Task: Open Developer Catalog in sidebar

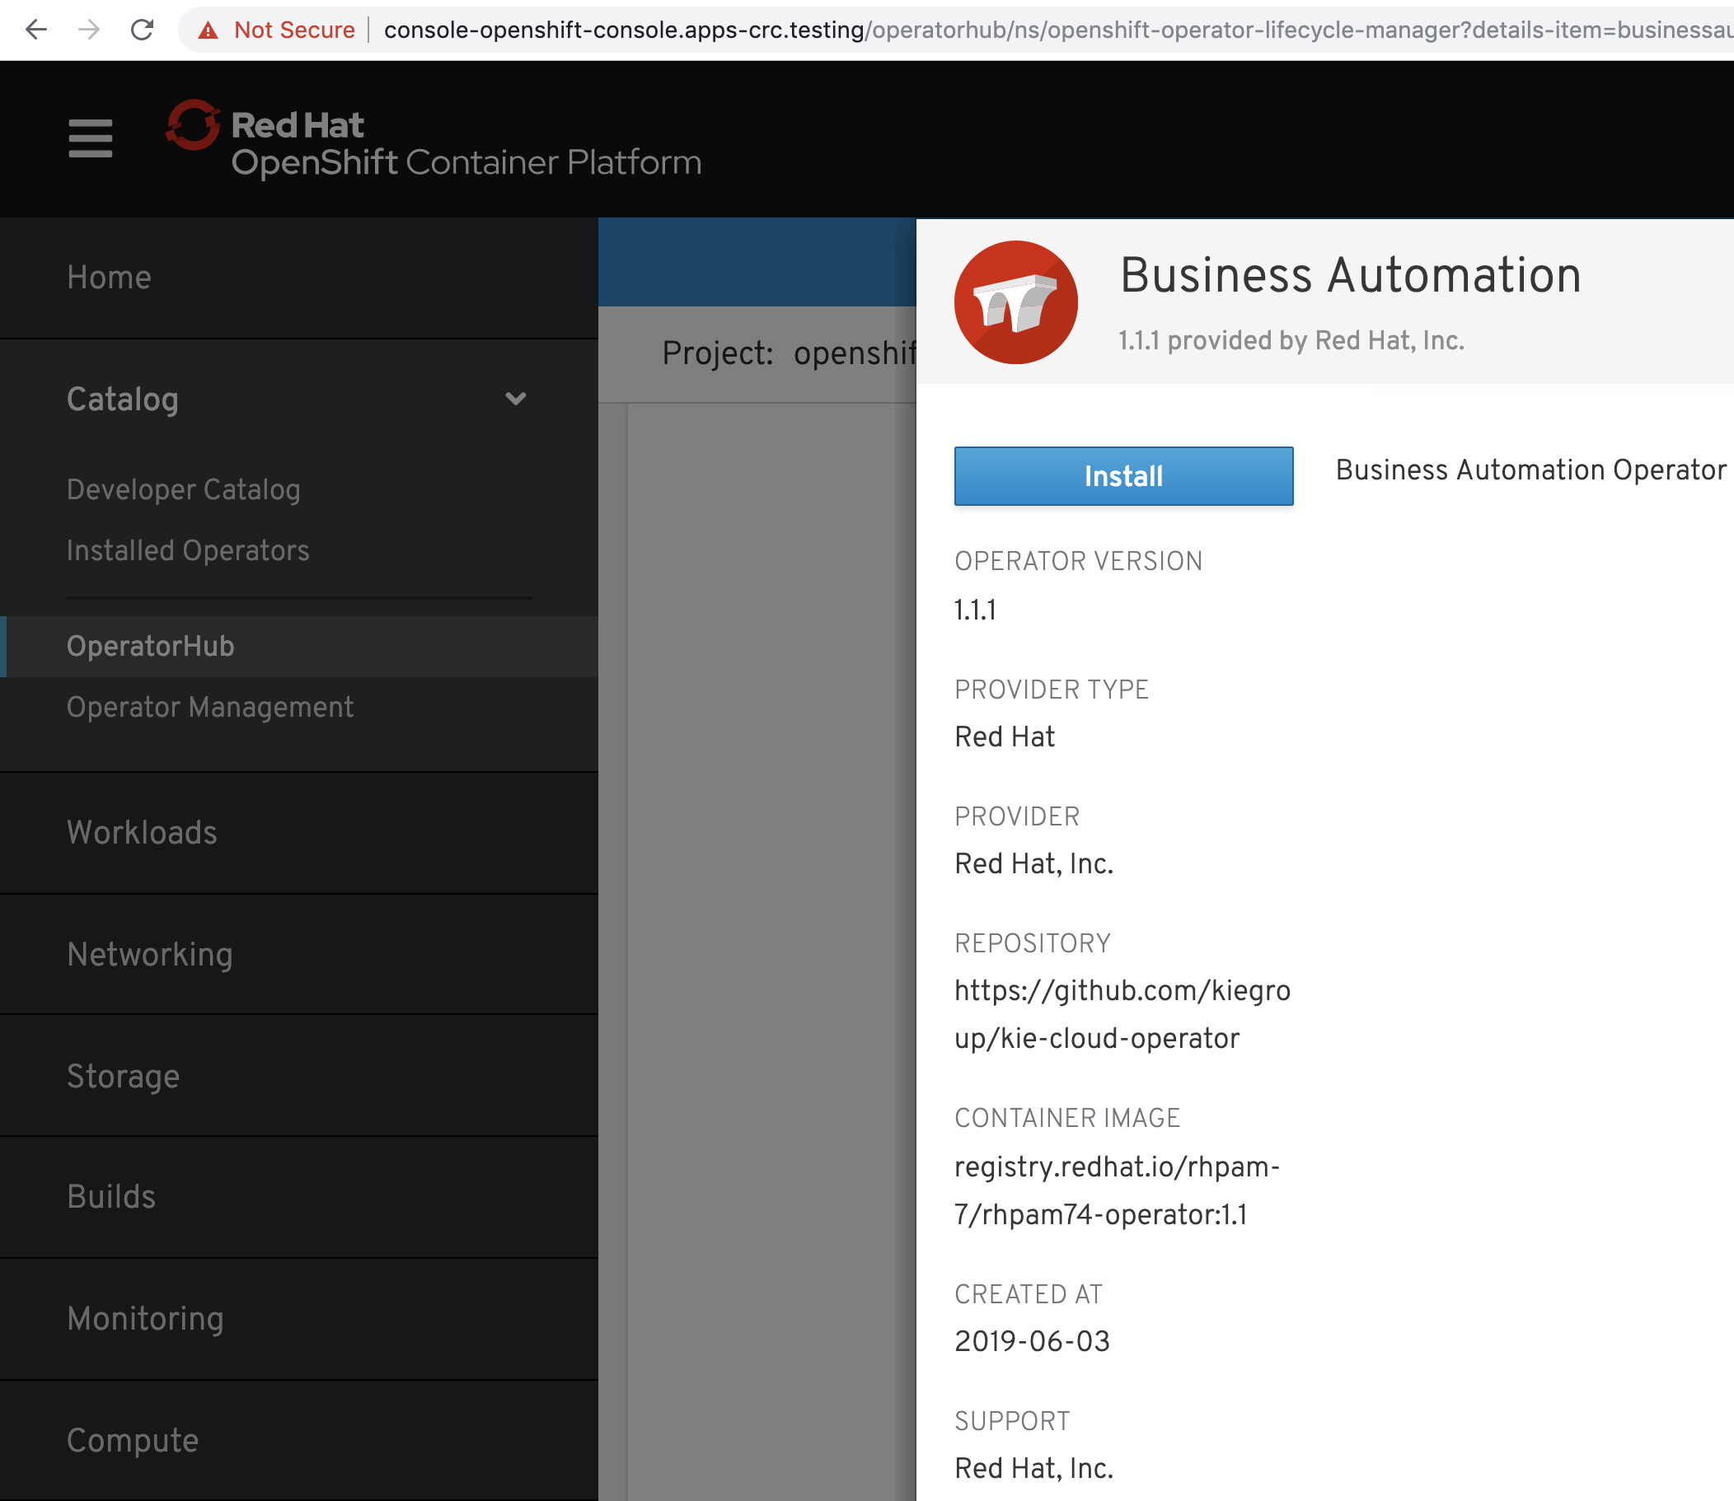Action: coord(184,489)
